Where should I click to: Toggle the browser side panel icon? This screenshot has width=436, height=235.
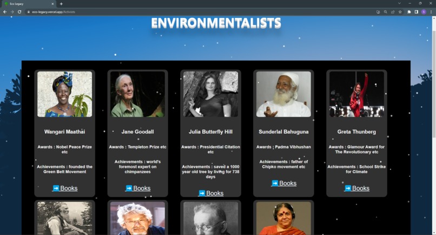click(x=417, y=12)
